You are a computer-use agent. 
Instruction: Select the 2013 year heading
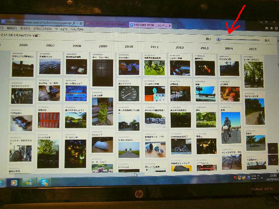204,48
